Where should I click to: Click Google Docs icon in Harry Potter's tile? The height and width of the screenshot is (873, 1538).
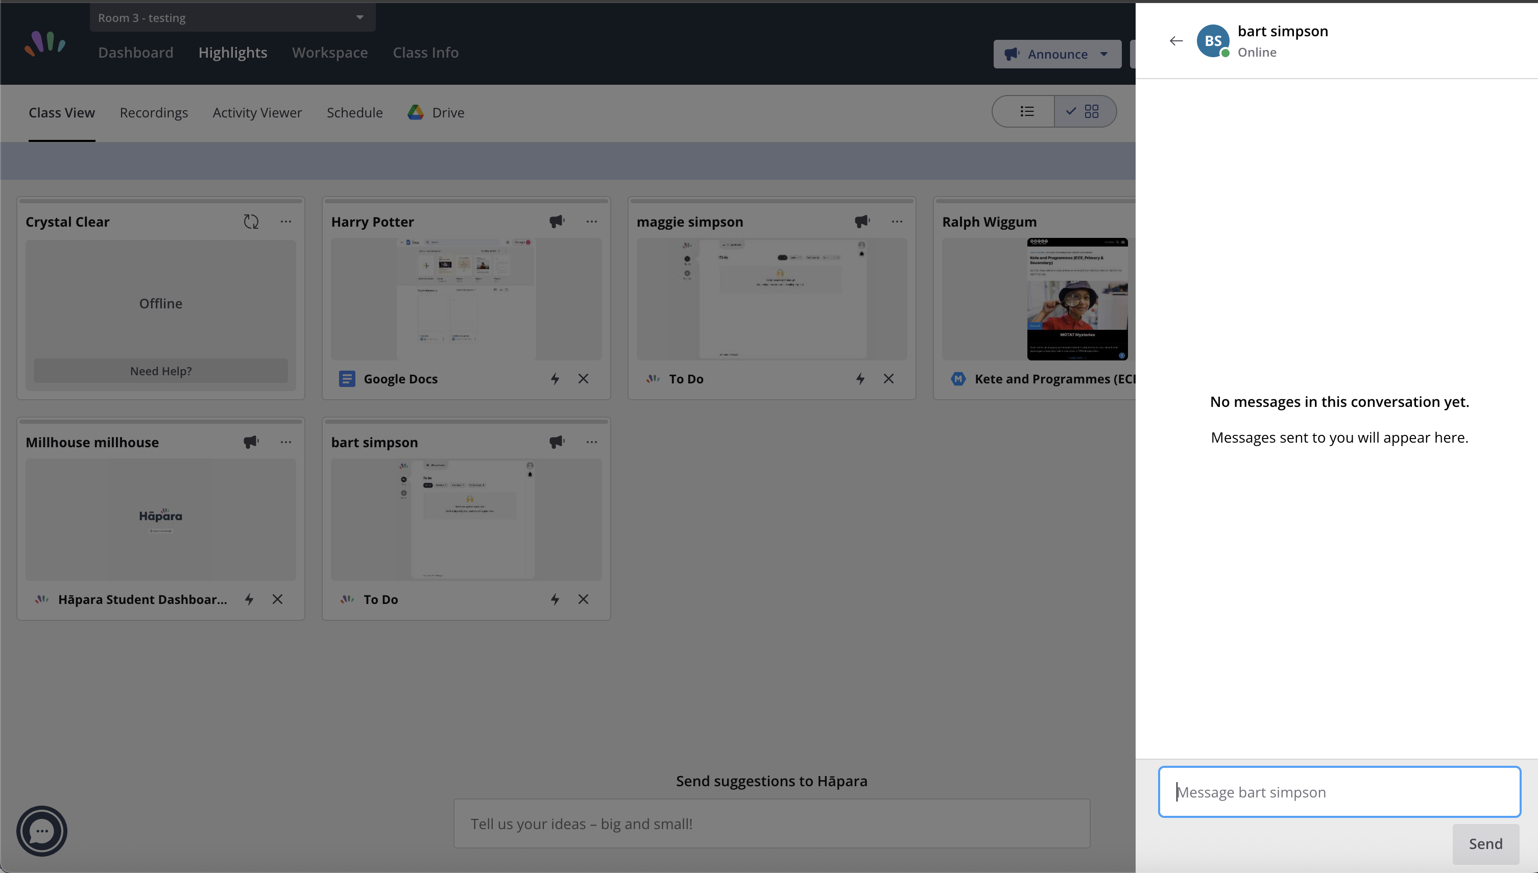click(x=347, y=379)
